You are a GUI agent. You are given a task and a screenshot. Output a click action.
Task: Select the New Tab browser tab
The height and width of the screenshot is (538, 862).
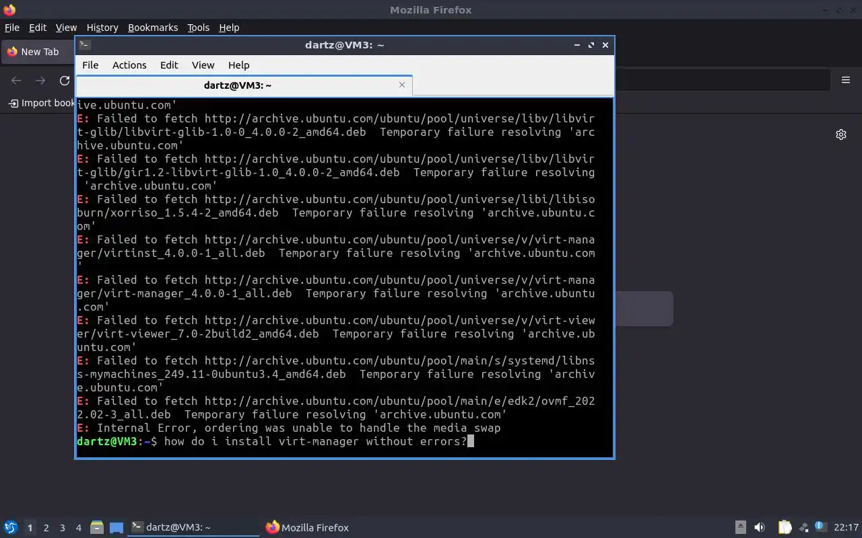[x=38, y=52]
